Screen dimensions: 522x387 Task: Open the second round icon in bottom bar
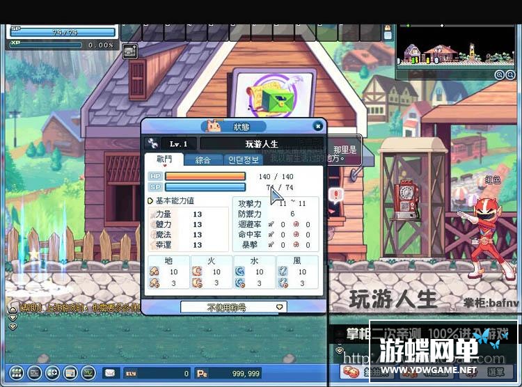pos(34,373)
